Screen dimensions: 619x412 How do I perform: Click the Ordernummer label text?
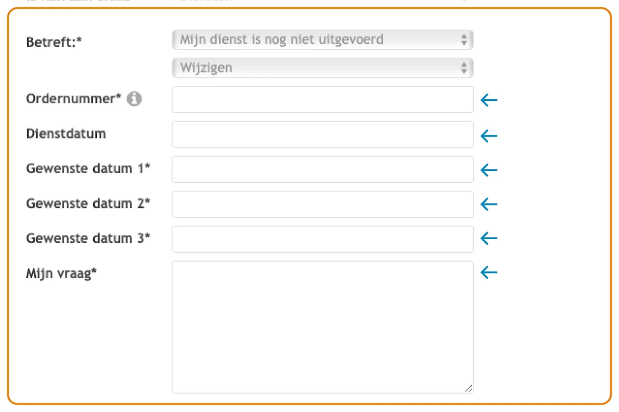click(74, 99)
